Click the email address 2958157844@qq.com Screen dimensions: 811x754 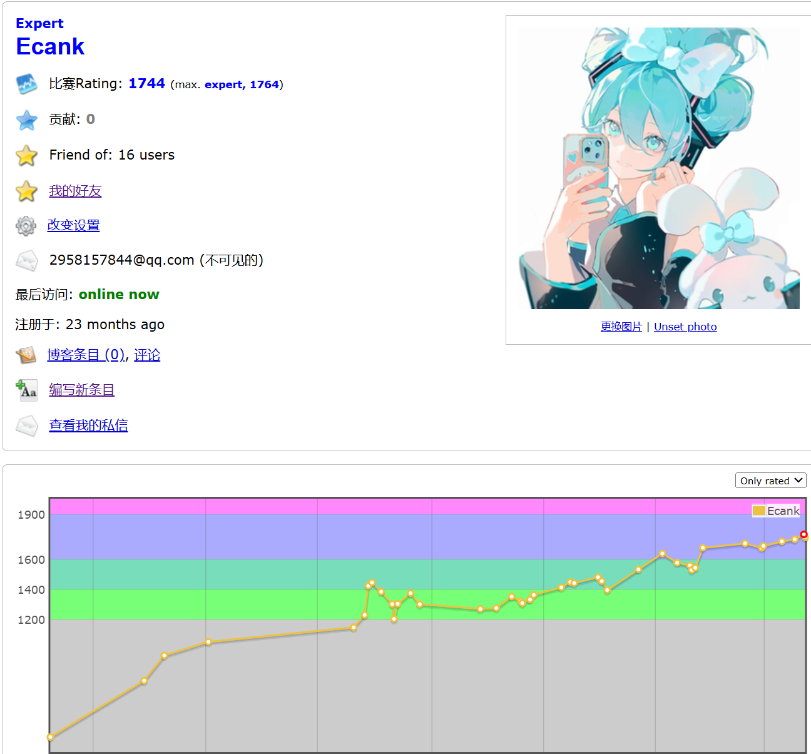(122, 260)
